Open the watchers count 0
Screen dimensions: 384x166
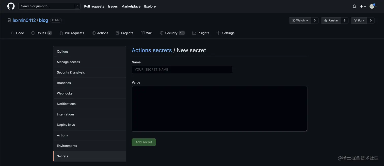pos(315,20)
